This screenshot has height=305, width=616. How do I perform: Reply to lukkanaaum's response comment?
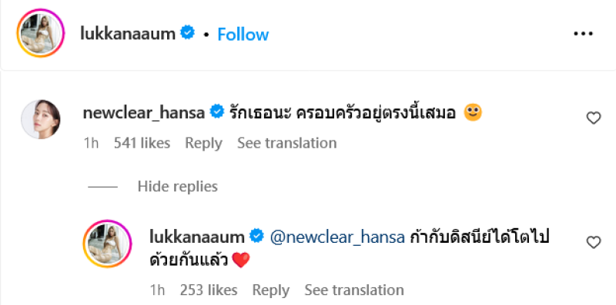pyautogui.click(x=271, y=290)
